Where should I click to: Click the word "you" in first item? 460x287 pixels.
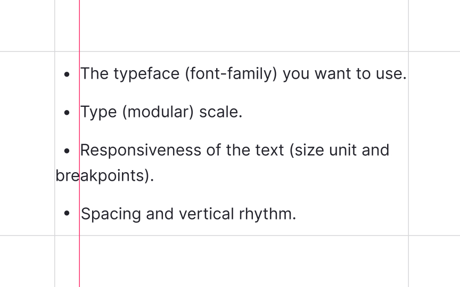(296, 74)
